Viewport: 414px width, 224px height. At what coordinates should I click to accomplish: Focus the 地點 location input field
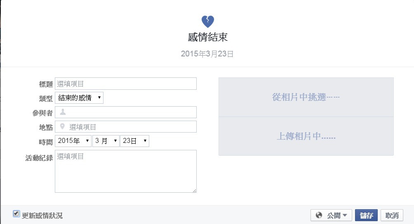click(x=126, y=126)
